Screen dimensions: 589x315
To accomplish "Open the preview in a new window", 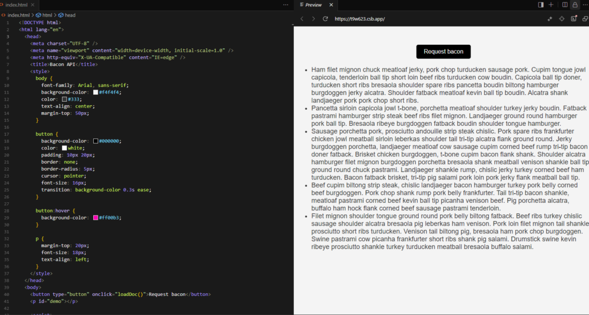I will tap(585, 19).
